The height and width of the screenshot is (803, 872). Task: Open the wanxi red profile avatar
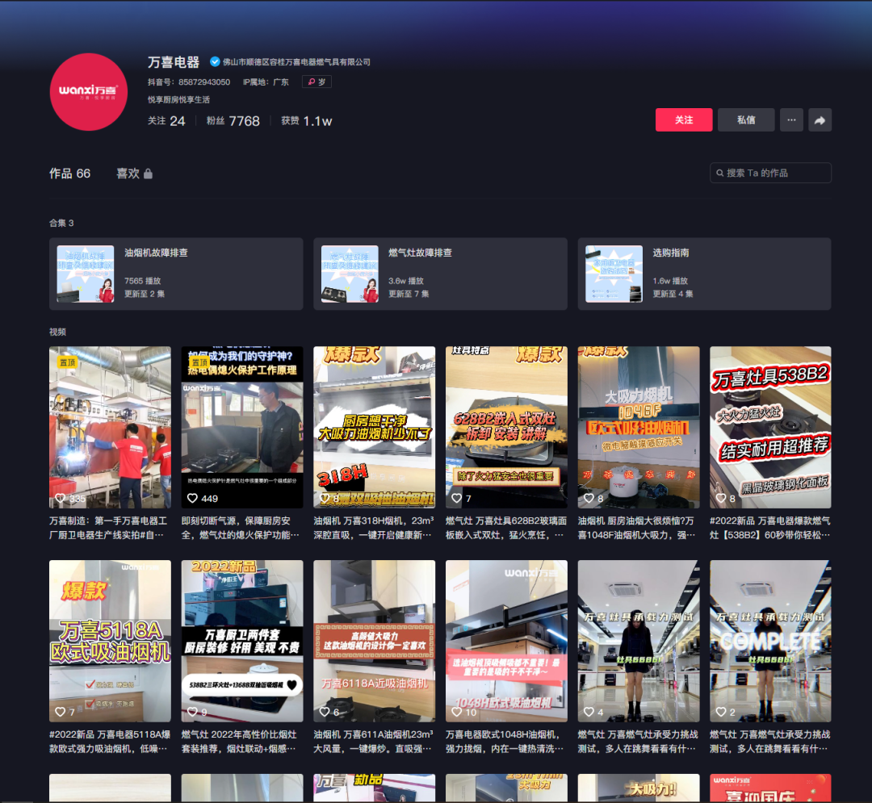coord(89,92)
